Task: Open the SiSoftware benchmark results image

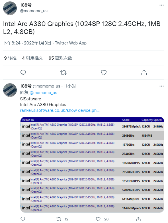Action: click(x=92, y=165)
